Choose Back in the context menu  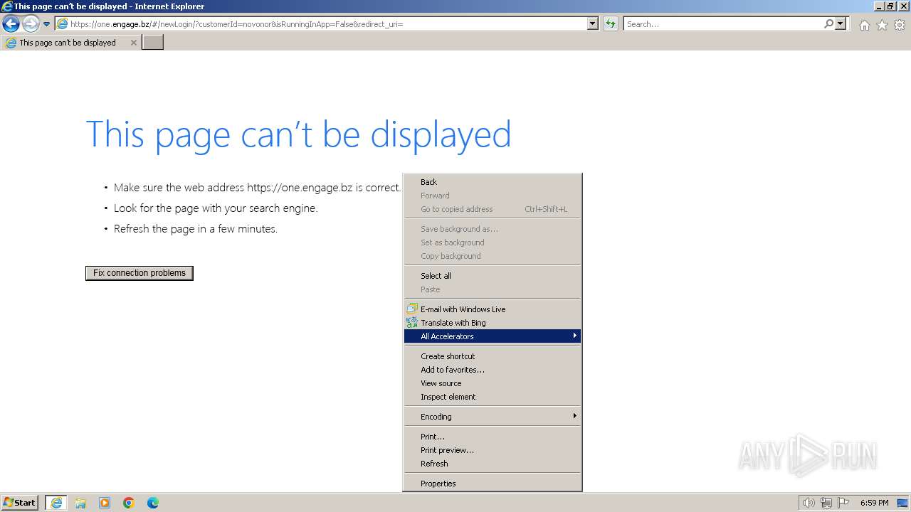(493, 182)
